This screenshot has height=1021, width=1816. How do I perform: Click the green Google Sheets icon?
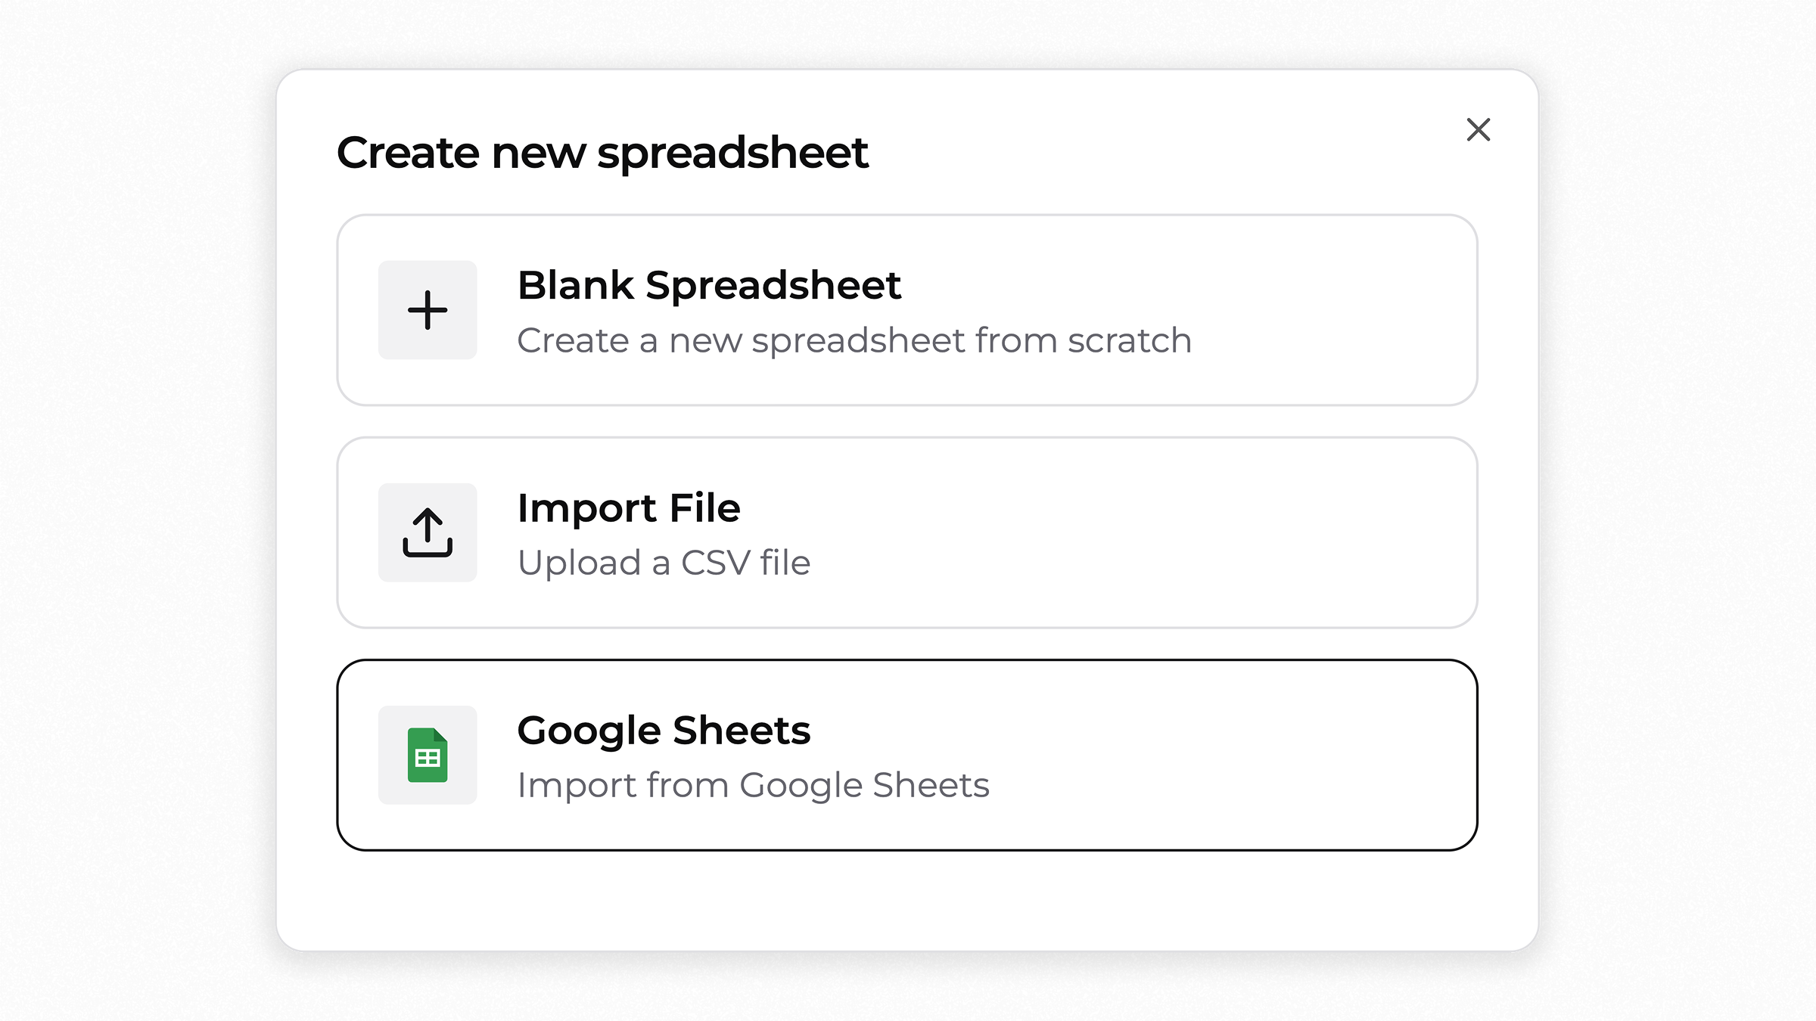[x=428, y=755]
